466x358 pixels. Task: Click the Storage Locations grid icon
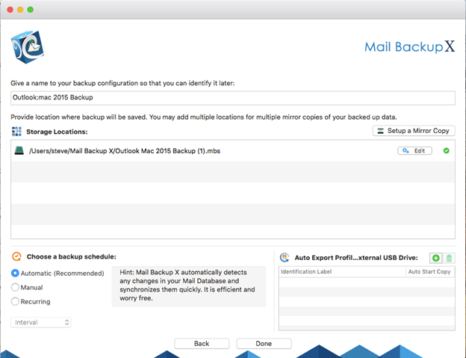pos(16,132)
